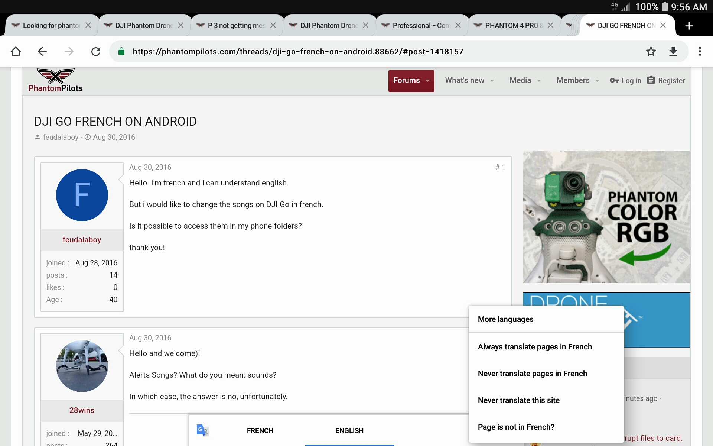Click the clipboard icon beside Register

651,80
